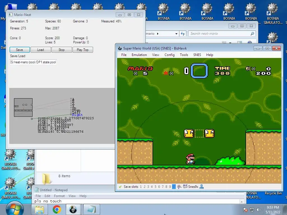Open Windows Explorer from the taskbar
The image size is (287, 215).
coord(40,209)
